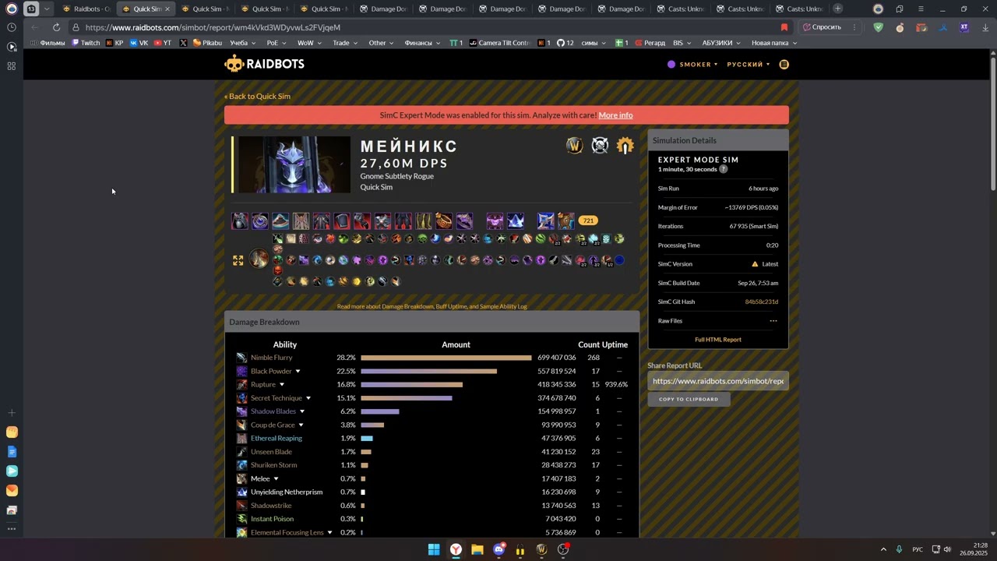Switch to the first Damage Done tab

pyautogui.click(x=383, y=9)
